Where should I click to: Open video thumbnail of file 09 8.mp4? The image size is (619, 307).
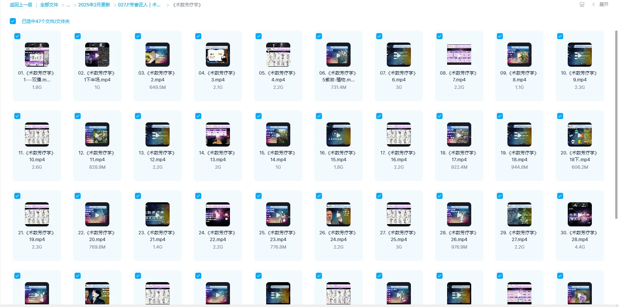pyautogui.click(x=519, y=55)
